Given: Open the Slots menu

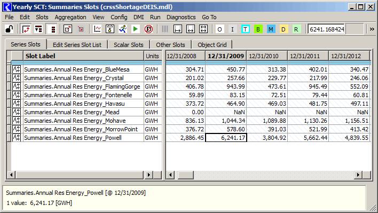Looking at the screenshot, I should pos(42,17).
